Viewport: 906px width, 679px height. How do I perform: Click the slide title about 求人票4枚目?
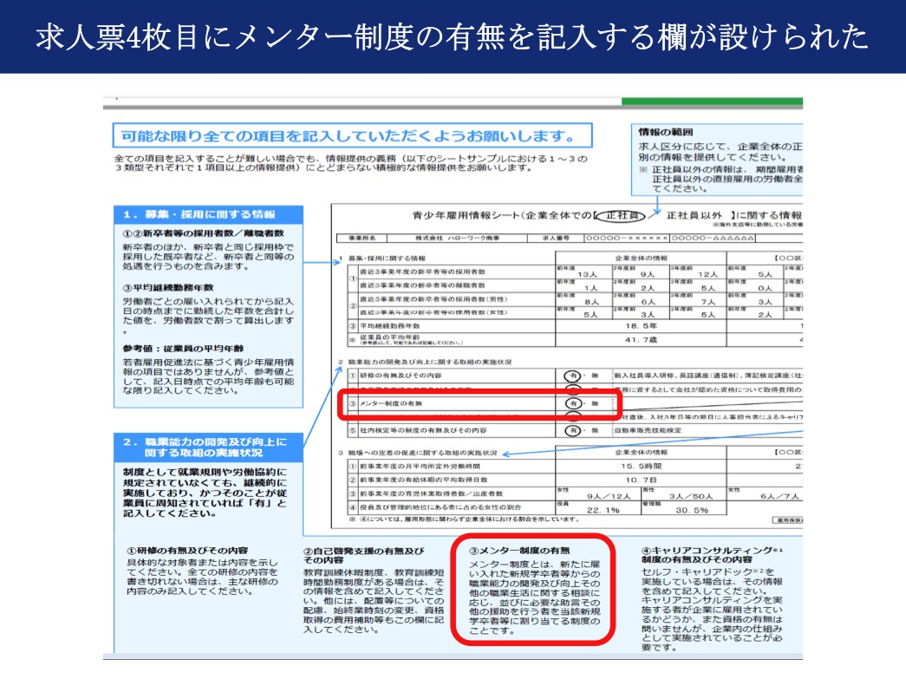coord(453,37)
